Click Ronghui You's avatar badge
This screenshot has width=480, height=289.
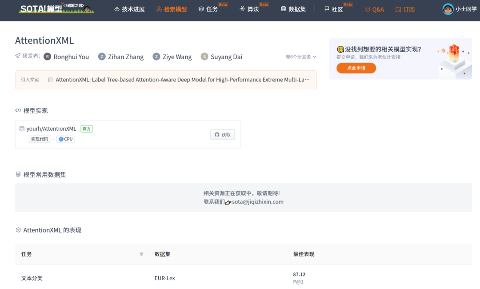(48, 56)
